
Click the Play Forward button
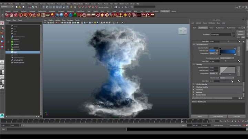(236, 121)
